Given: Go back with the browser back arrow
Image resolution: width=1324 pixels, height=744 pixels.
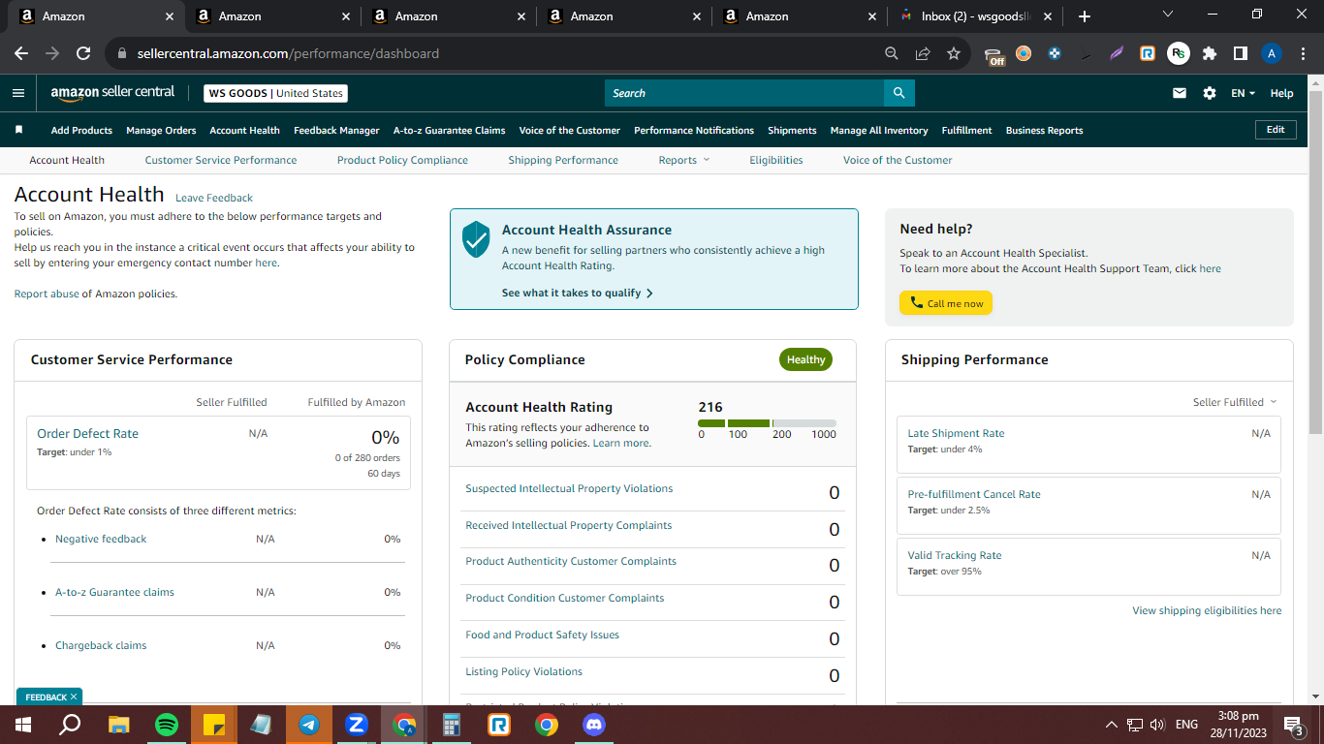Looking at the screenshot, I should pos(21,53).
